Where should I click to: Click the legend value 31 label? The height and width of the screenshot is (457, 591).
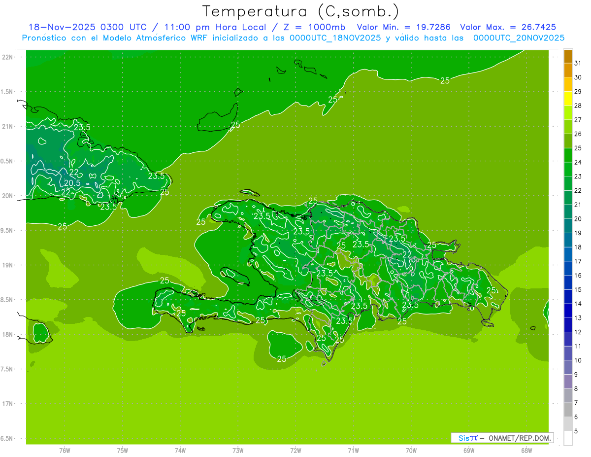click(x=578, y=63)
